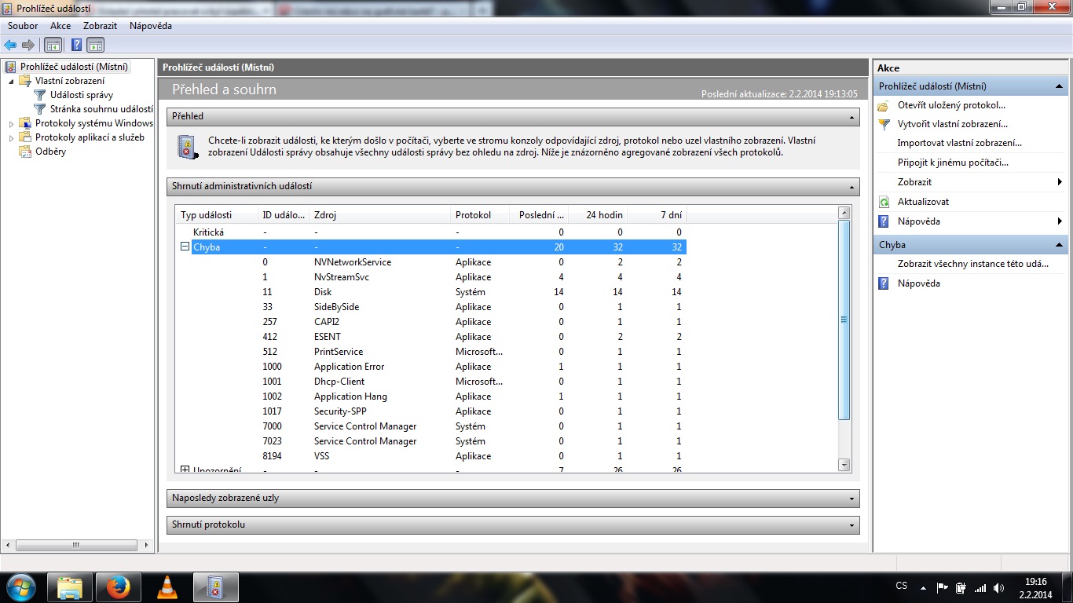Select the Vlastní zobrazení folder in tree
Image resolution: width=1073 pixels, height=603 pixels.
pyautogui.click(x=69, y=81)
